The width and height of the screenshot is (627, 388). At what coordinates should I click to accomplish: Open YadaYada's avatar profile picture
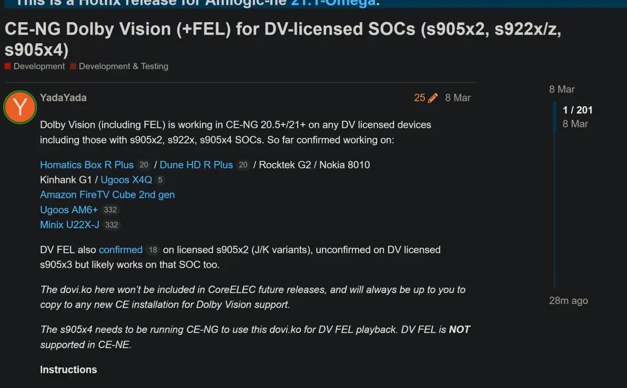click(20, 107)
